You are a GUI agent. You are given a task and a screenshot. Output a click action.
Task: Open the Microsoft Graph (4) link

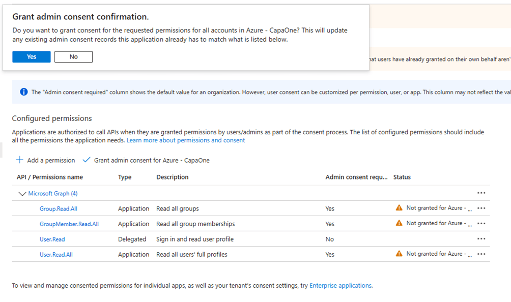53,193
